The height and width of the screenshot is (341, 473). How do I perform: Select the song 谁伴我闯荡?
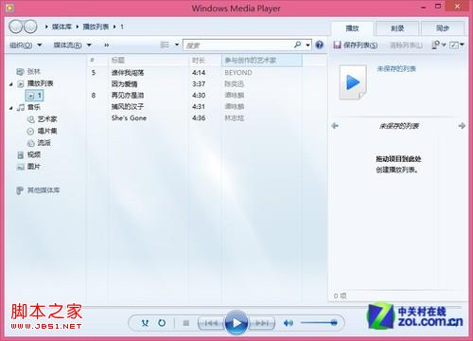click(128, 73)
